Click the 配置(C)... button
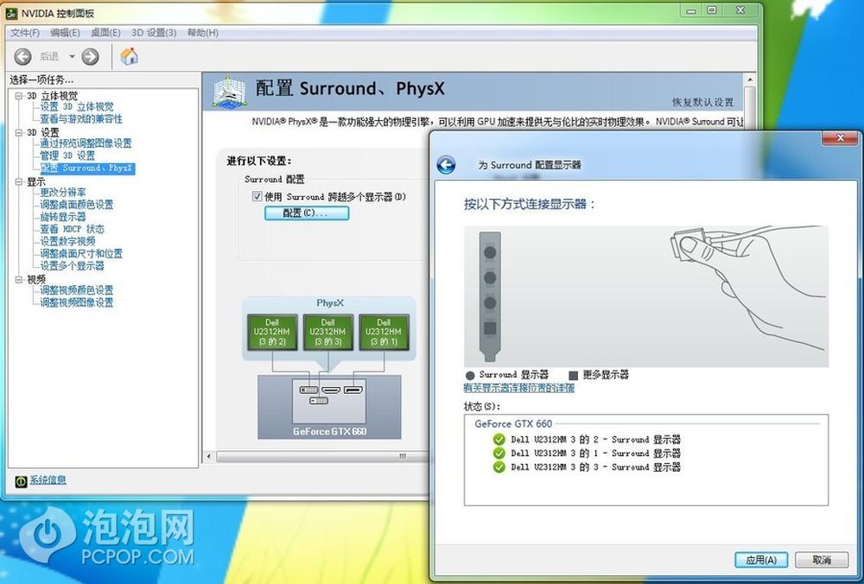Image resolution: width=864 pixels, height=584 pixels. 307,213
